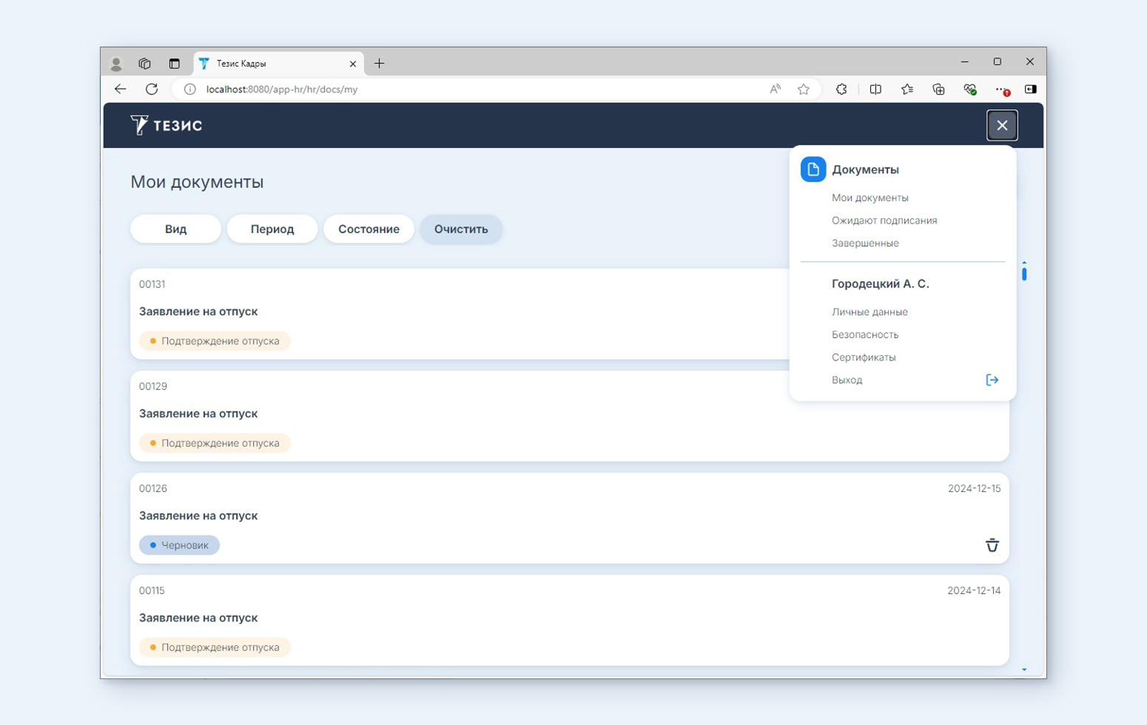Toggle split screen browser icon
Viewport: 1147px width, 725px height.
(875, 90)
